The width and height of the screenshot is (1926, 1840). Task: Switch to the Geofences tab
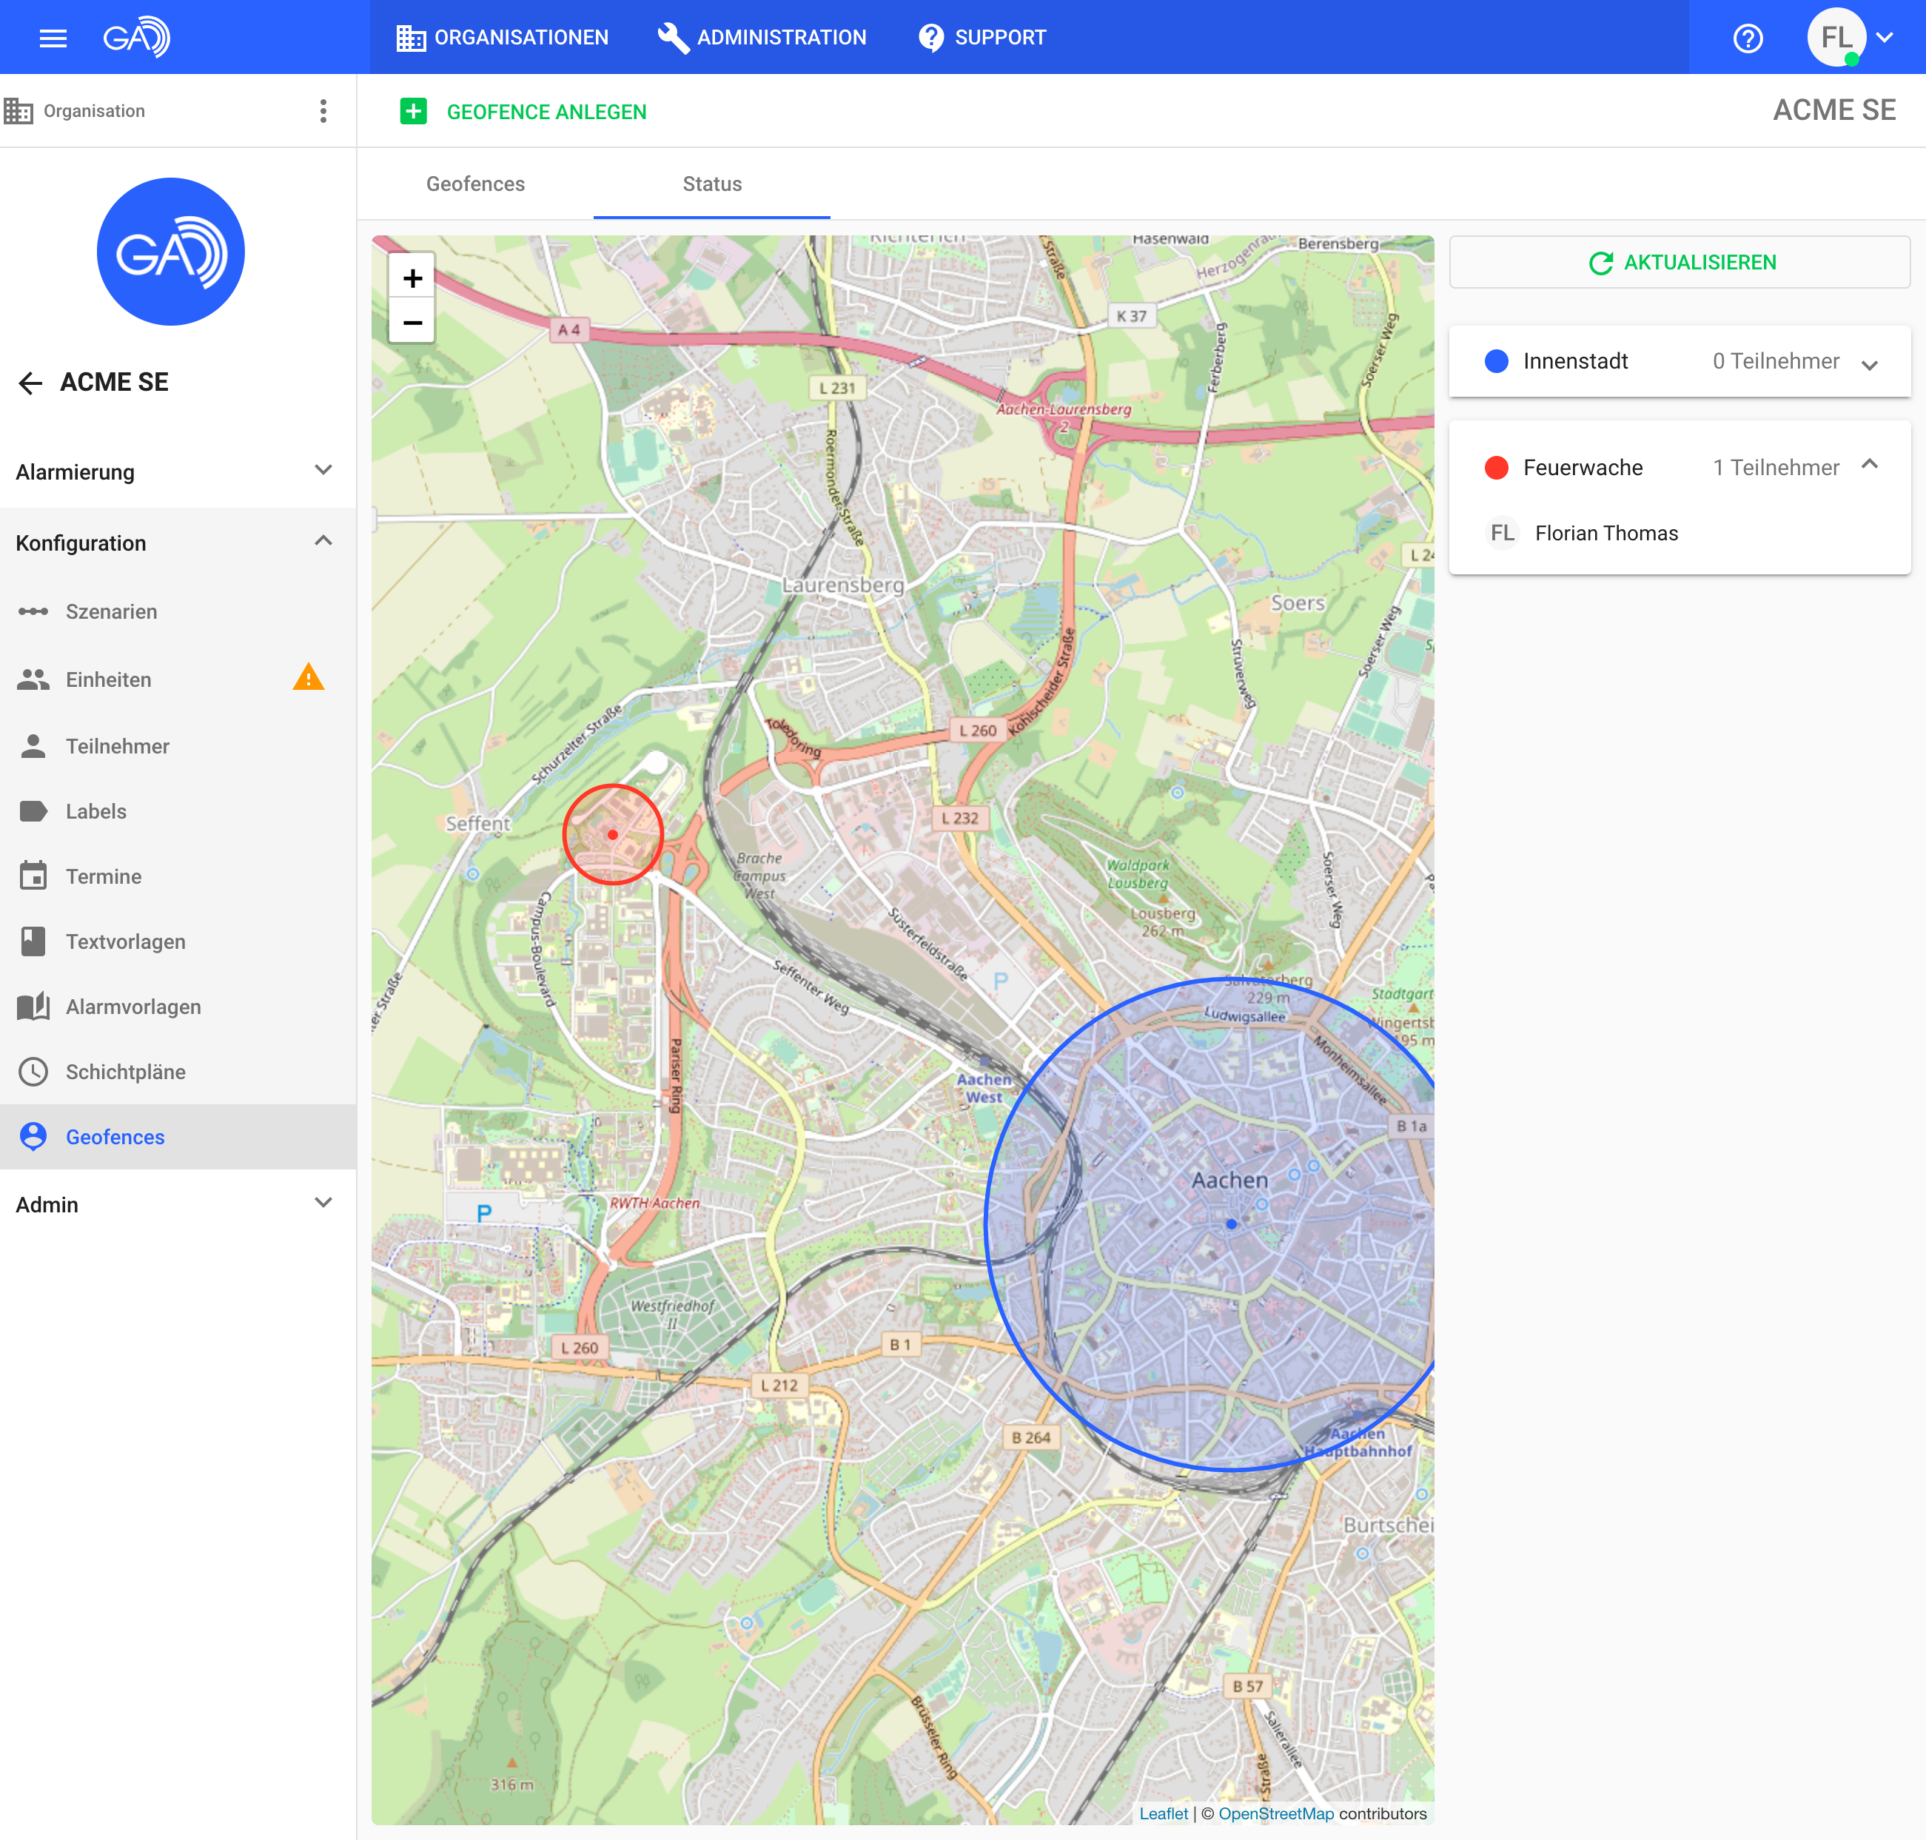coord(474,184)
